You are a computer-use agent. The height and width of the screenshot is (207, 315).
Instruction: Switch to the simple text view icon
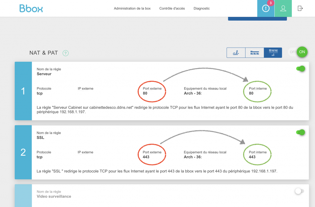236,53
